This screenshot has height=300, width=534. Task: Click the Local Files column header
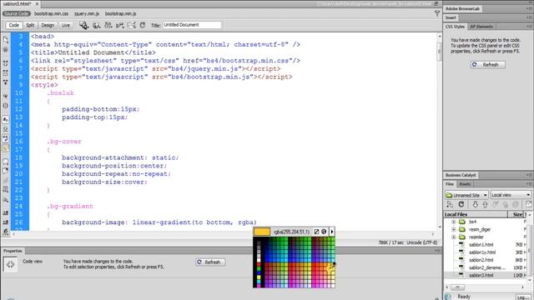476,214
